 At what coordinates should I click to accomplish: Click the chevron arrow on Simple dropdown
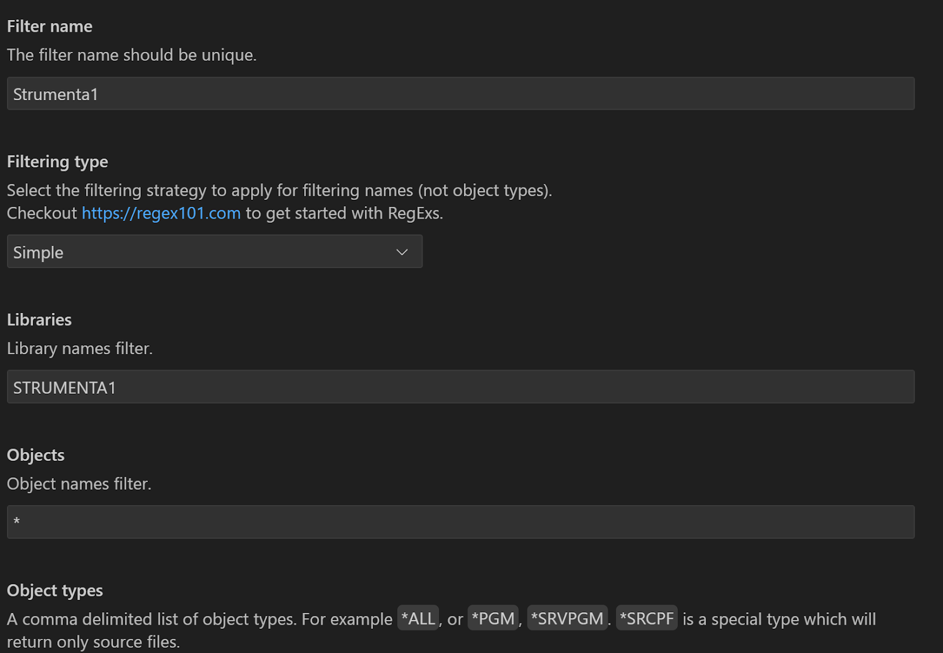(x=402, y=252)
